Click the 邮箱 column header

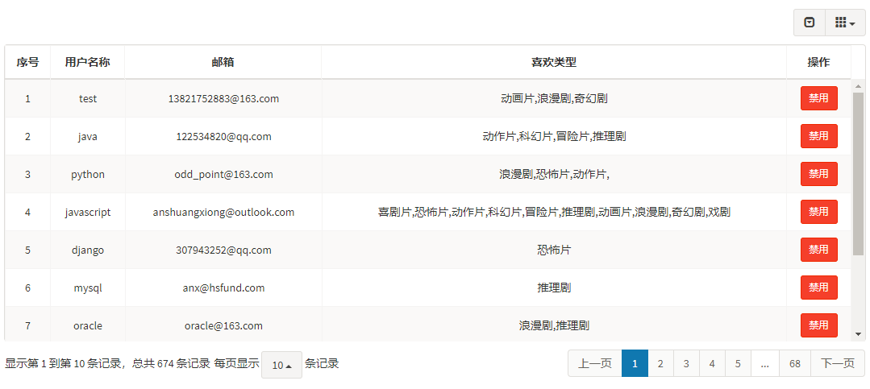(223, 62)
